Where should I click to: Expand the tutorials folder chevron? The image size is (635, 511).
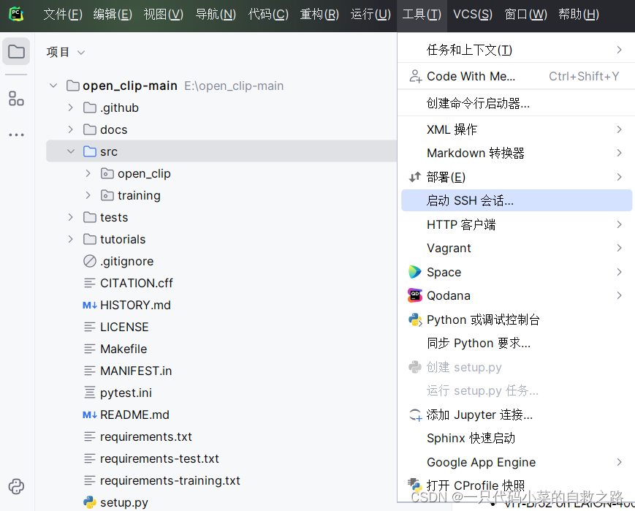(70, 239)
